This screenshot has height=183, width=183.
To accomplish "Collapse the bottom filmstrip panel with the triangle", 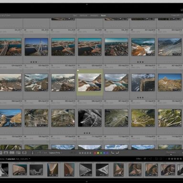I will coord(87,182).
